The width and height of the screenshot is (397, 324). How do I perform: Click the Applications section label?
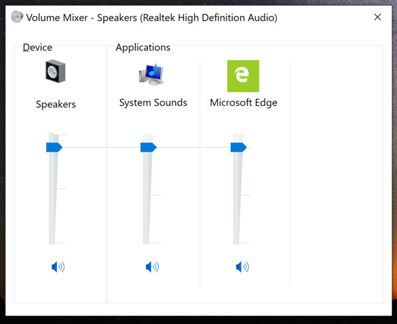tap(143, 48)
